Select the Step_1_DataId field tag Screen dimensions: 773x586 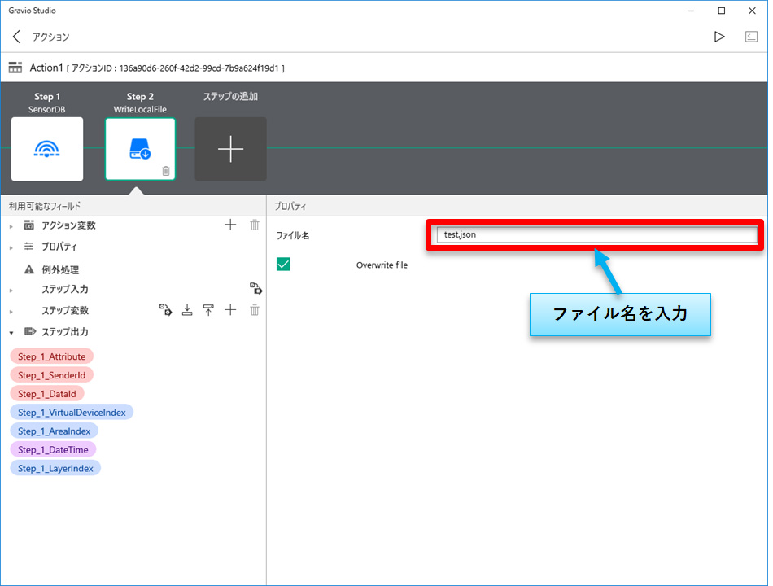tap(47, 394)
